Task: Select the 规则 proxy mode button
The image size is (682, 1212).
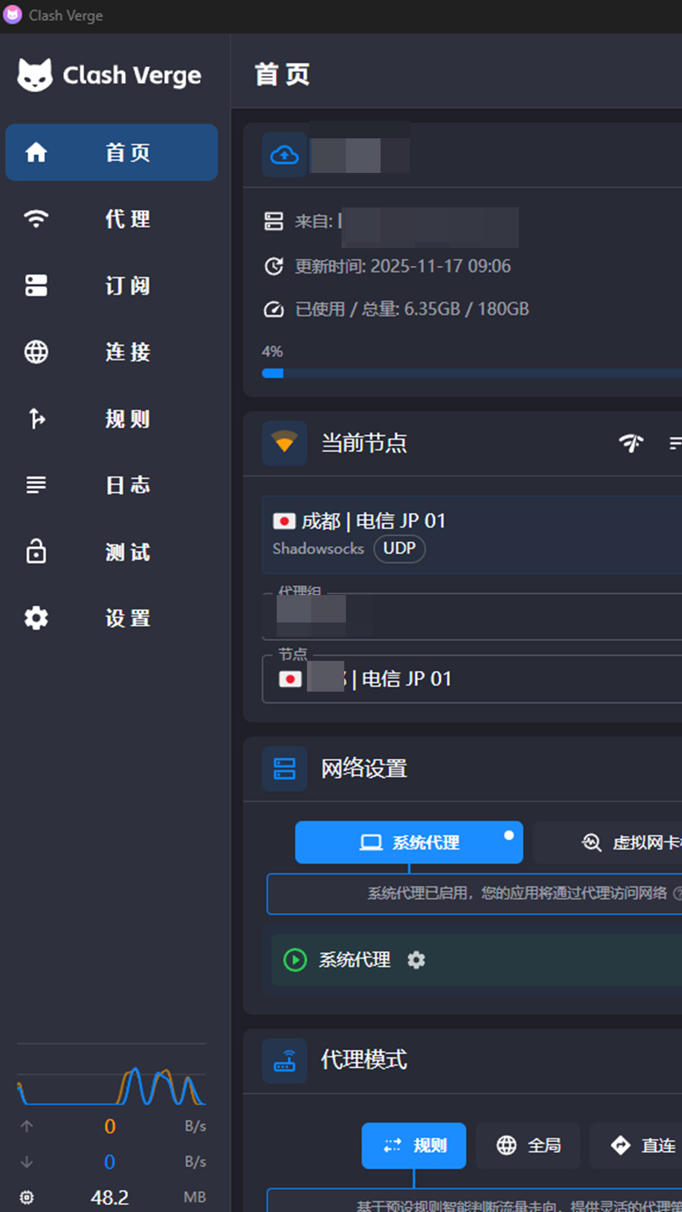Action: (414, 1146)
